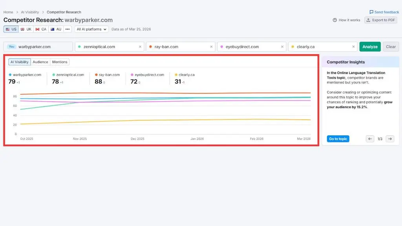Screen dimensions: 402x226
Task: Switch to the Audience chart tab
Action: pyautogui.click(x=40, y=62)
